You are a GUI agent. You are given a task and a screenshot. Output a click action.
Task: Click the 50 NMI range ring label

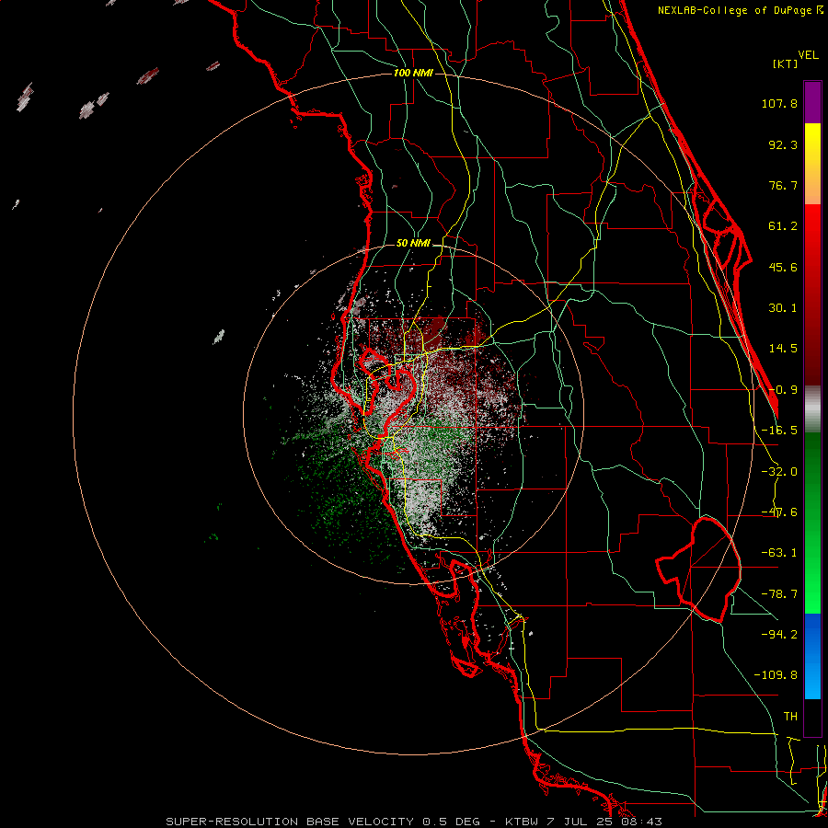tap(413, 244)
